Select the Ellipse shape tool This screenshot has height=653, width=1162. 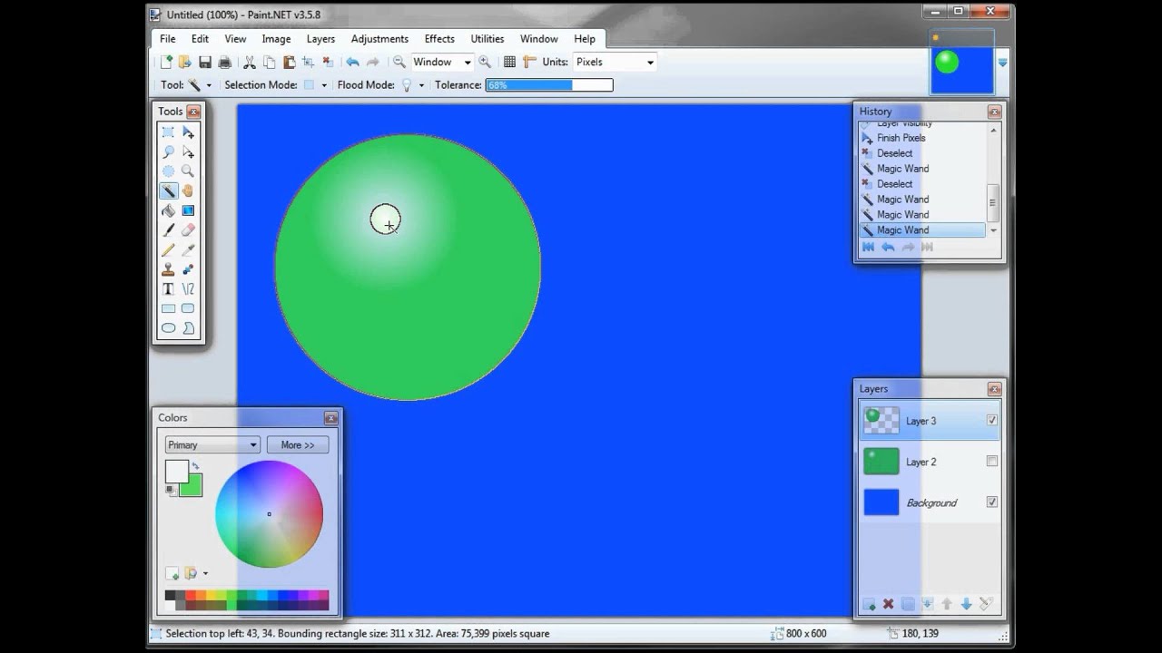coord(168,328)
